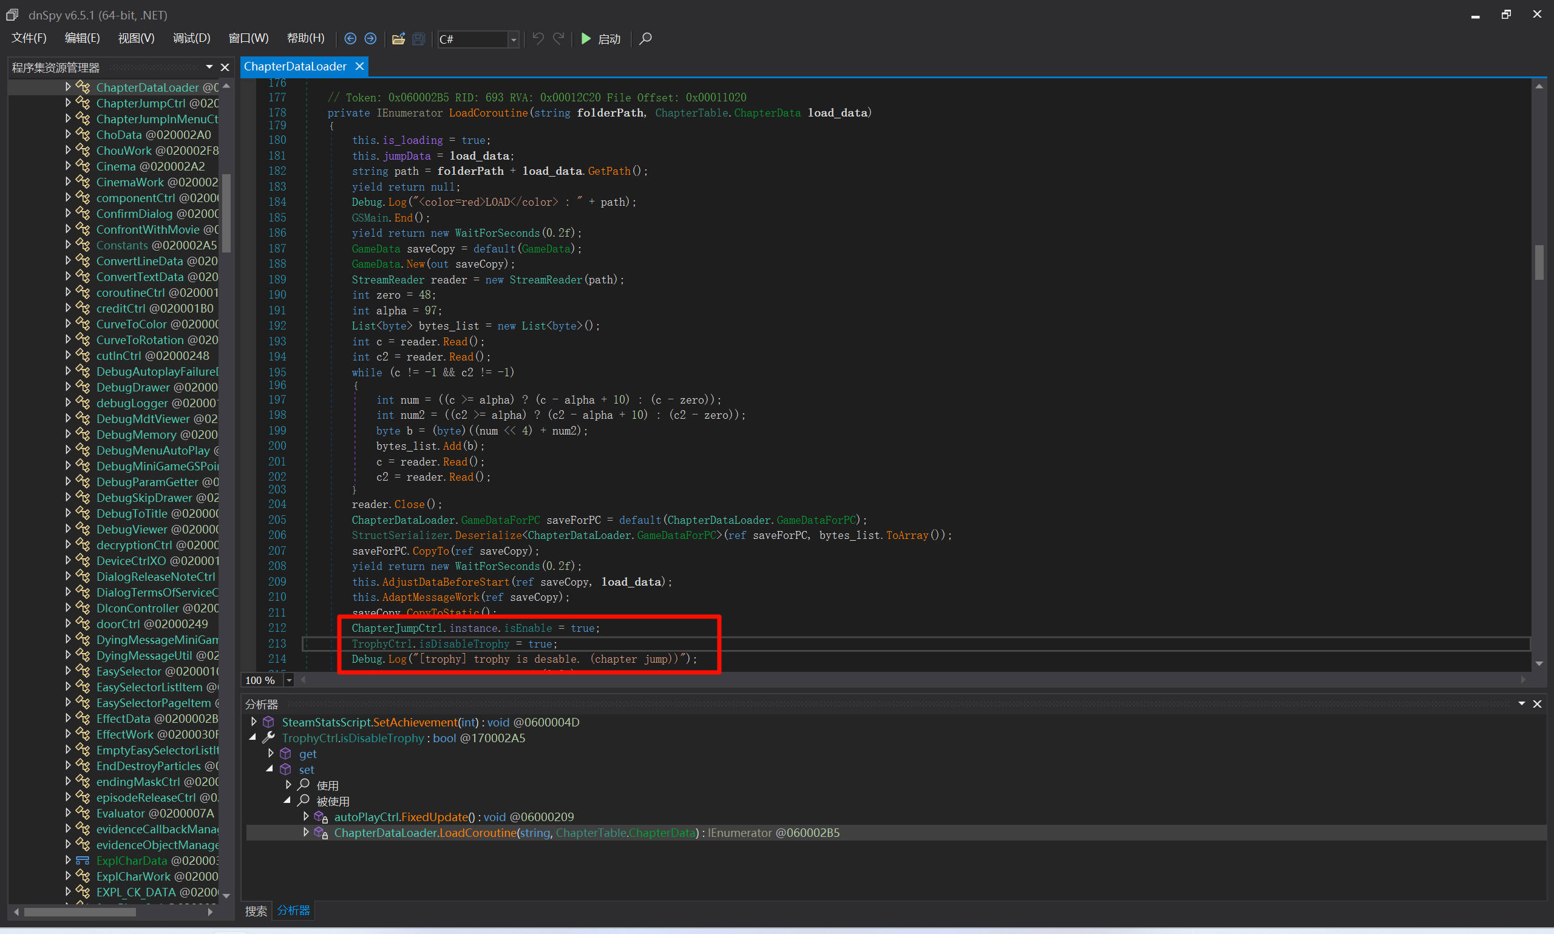
Task: Expand SteamStatsScript.SetAchievement analyzer entry
Action: tap(254, 722)
